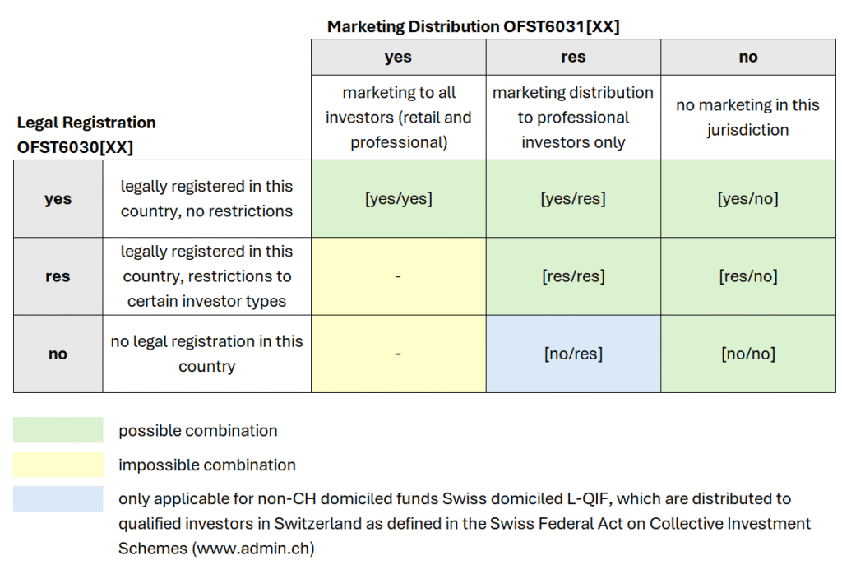This screenshot has width=842, height=565.
Task: Click the [no/no] table cell
Action: coord(748,354)
